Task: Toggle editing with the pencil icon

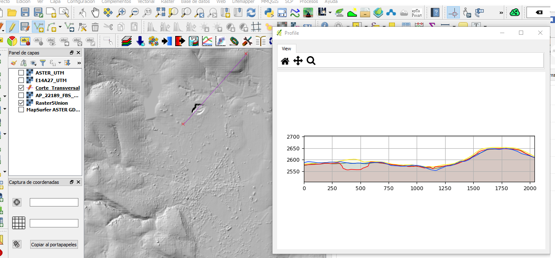Action: pyautogui.click(x=12, y=27)
